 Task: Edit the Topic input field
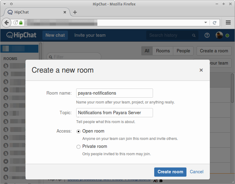click(x=115, y=113)
